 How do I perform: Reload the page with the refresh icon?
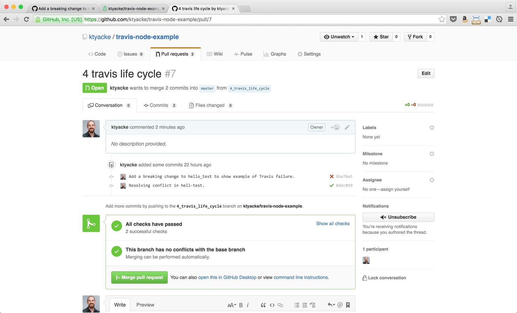pyautogui.click(x=26, y=19)
